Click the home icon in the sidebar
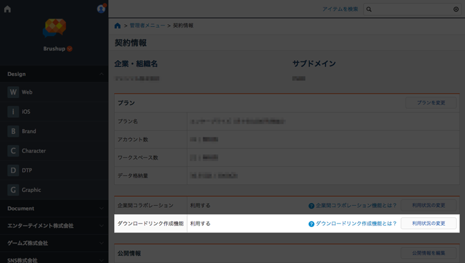The image size is (465, 263). tap(8, 9)
